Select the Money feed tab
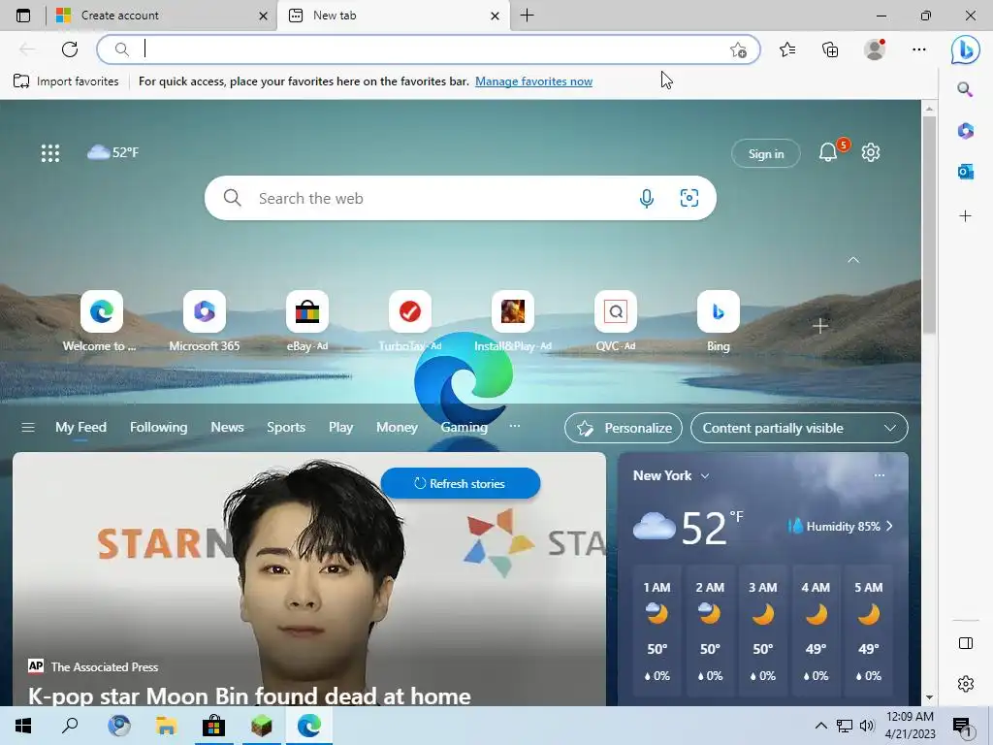993x745 pixels. pos(397,428)
